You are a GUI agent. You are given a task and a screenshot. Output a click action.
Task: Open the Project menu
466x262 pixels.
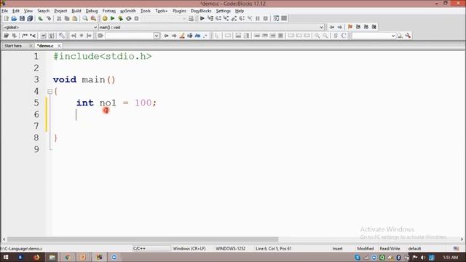click(60, 11)
